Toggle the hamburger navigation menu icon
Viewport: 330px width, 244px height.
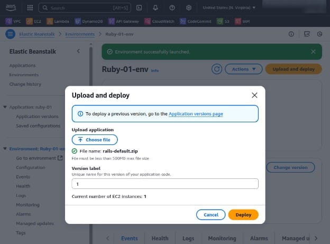pos(10,34)
